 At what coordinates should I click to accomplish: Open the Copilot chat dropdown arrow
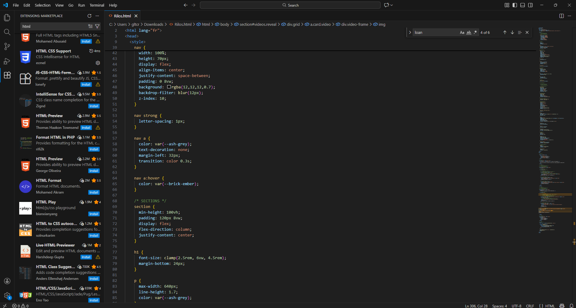392,5
